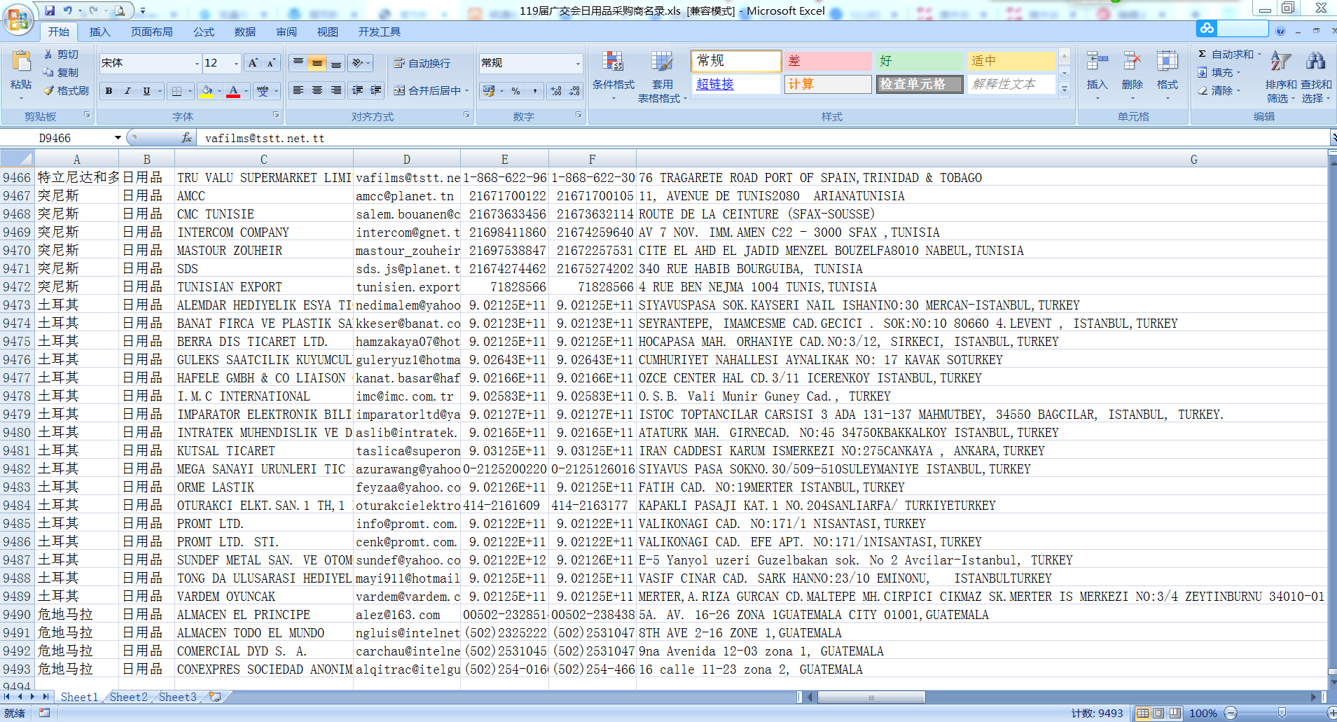The height and width of the screenshot is (722, 1337).
Task: Toggle Bold formatting button
Action: 109,91
